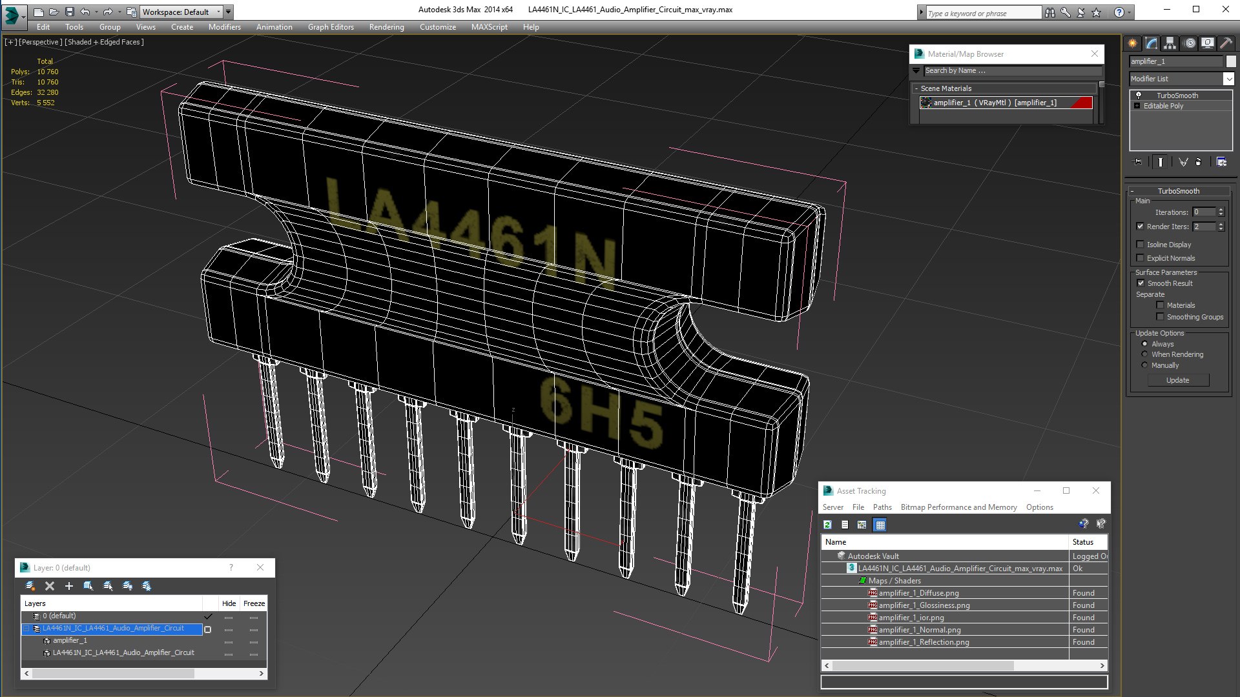Open the Hierarchy command panel tab
Screen dimensions: 1240x697
(x=1170, y=43)
